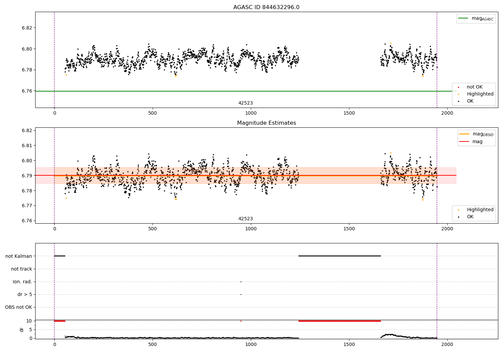Screen dimensions: 503x352
Task: Click the 1000 x-tick under the top plot
Action: click(x=251, y=113)
